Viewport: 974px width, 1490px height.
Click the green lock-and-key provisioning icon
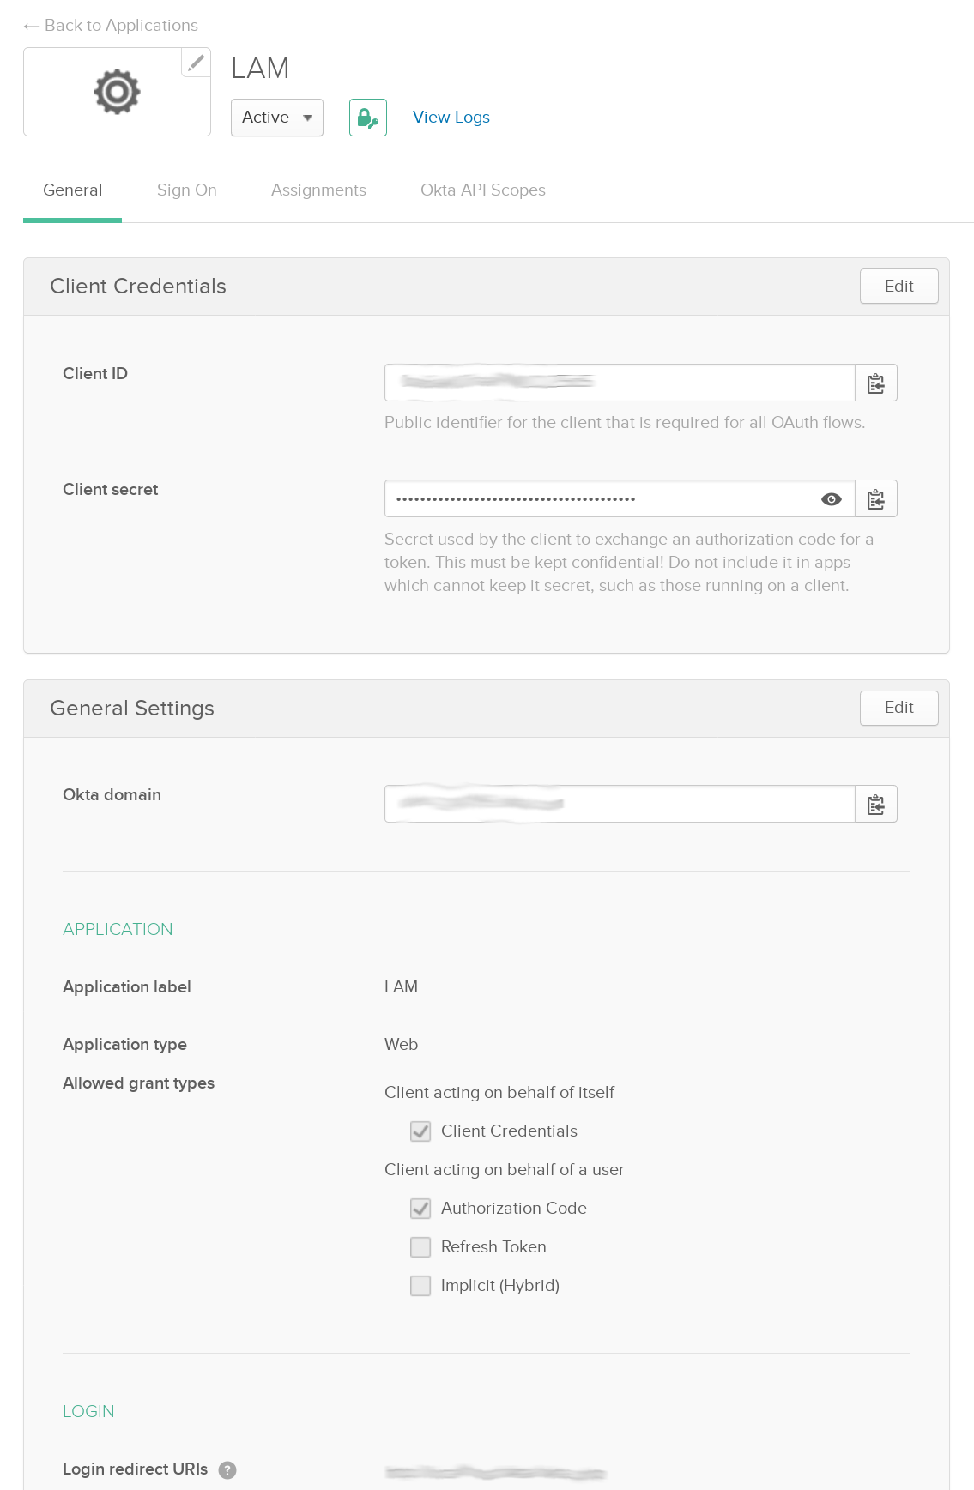point(368,118)
